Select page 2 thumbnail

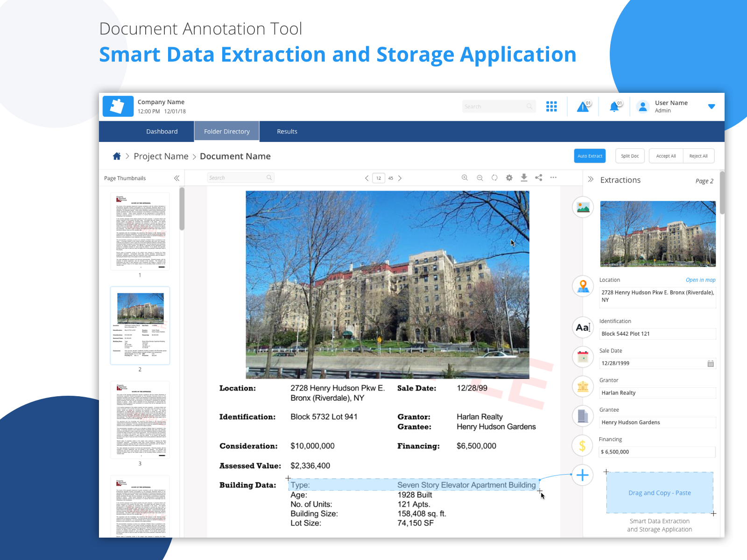coord(140,326)
